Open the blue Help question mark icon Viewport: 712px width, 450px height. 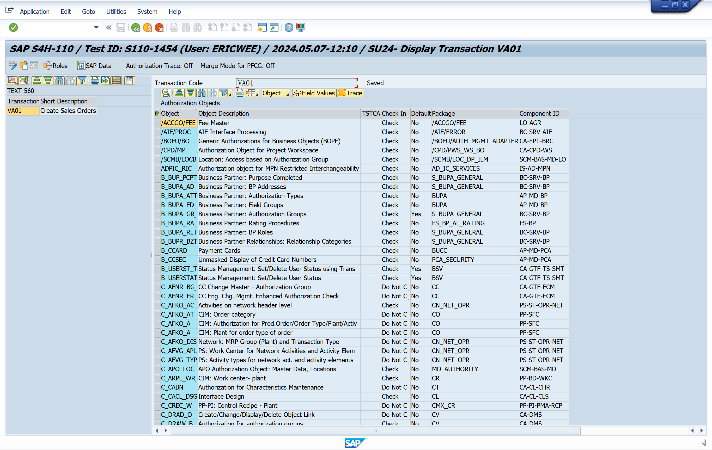tap(289, 27)
